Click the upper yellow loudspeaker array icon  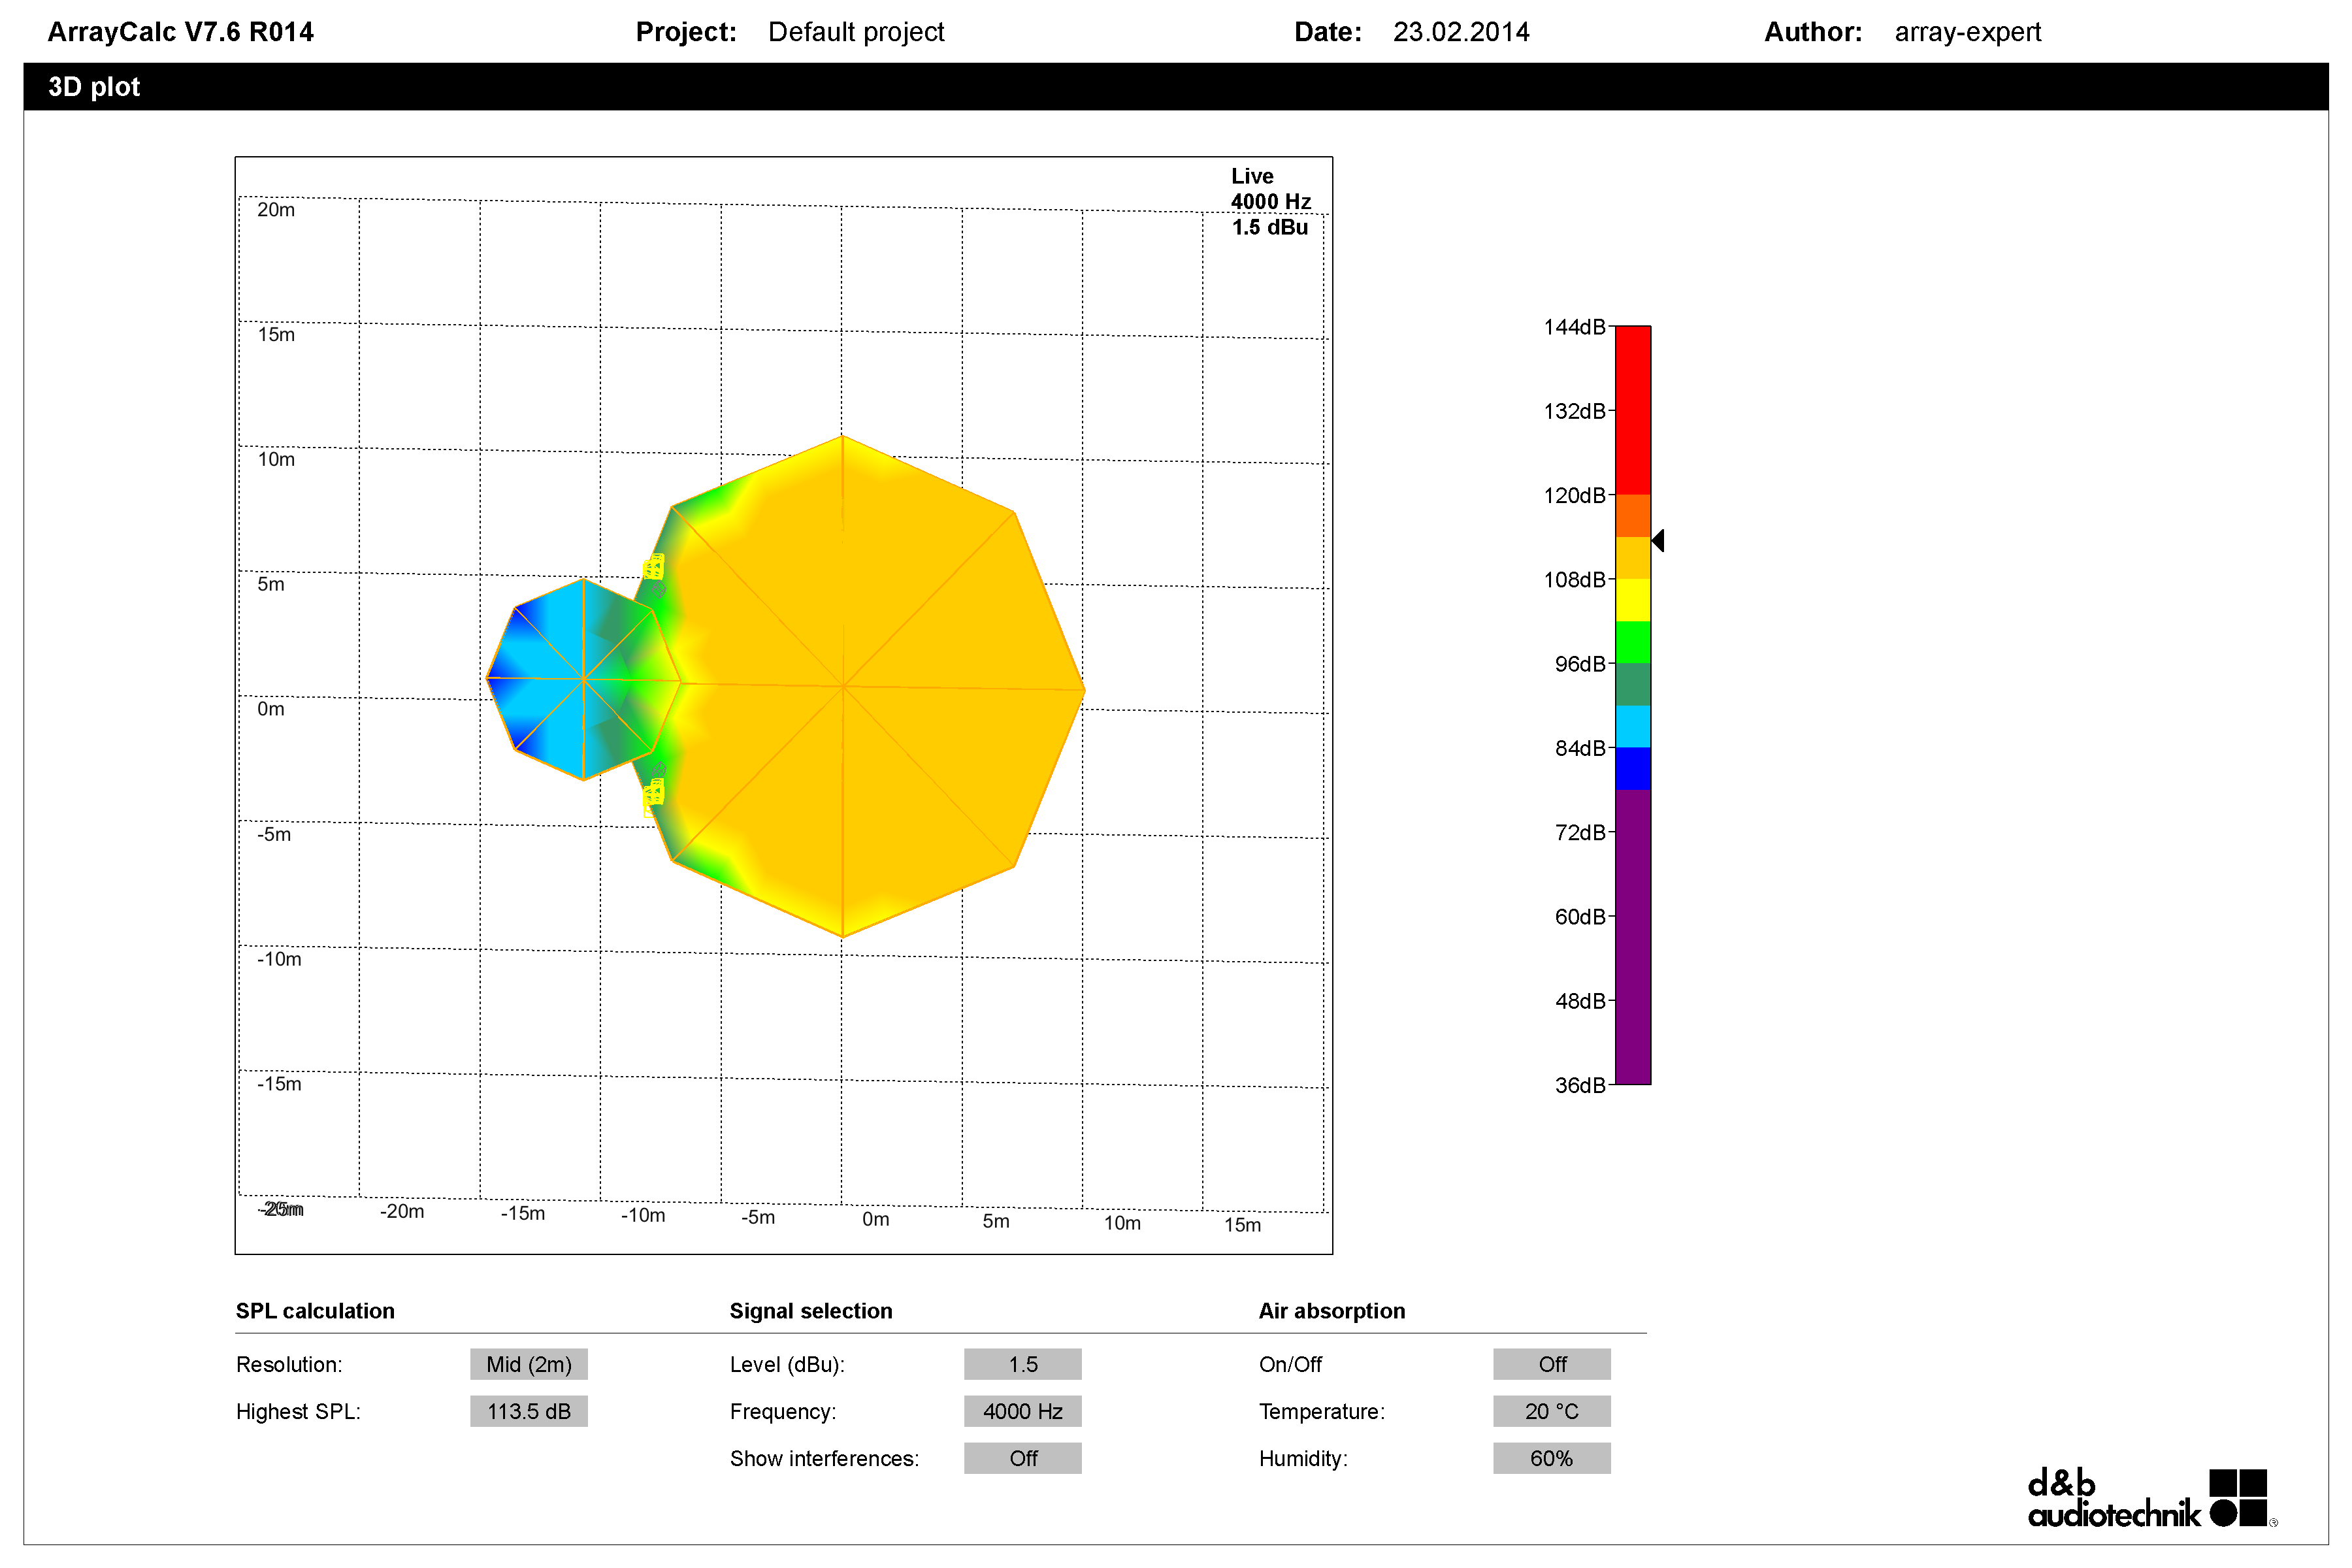coord(653,568)
